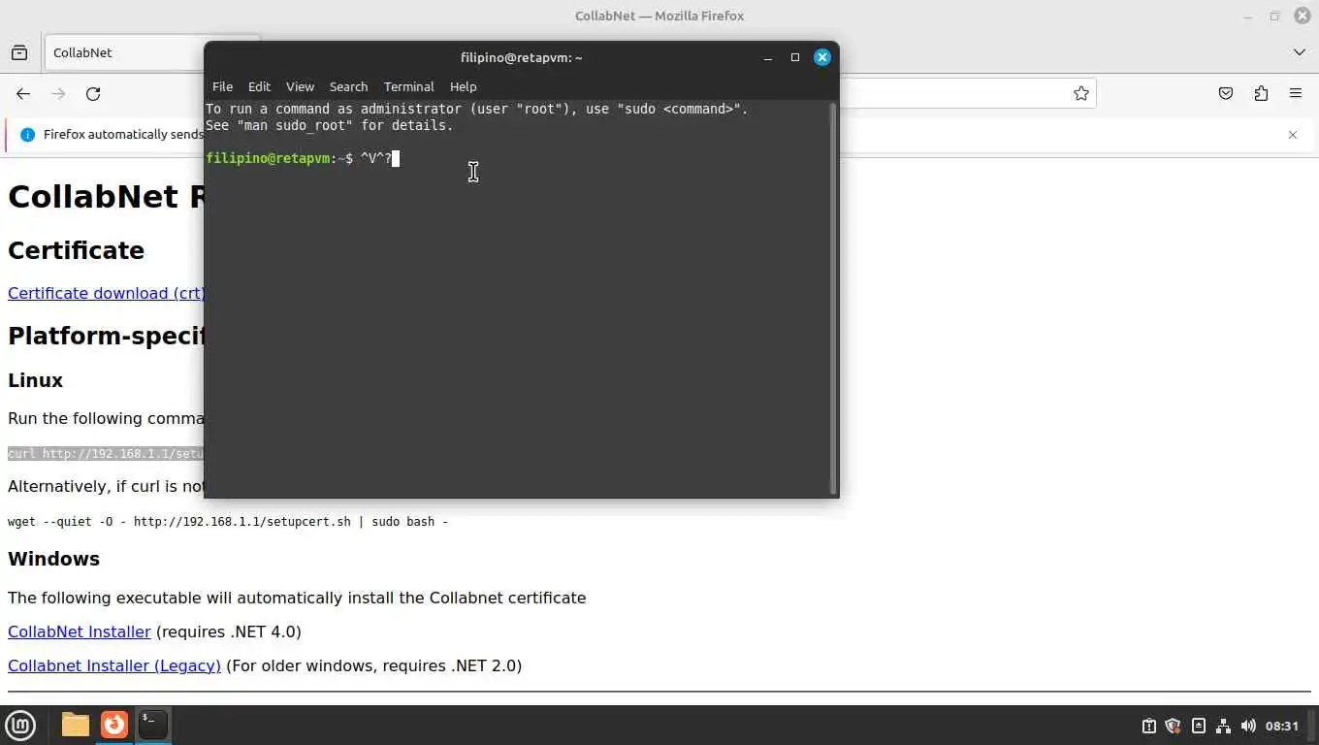Open the shield security tray icon

(x=1173, y=726)
